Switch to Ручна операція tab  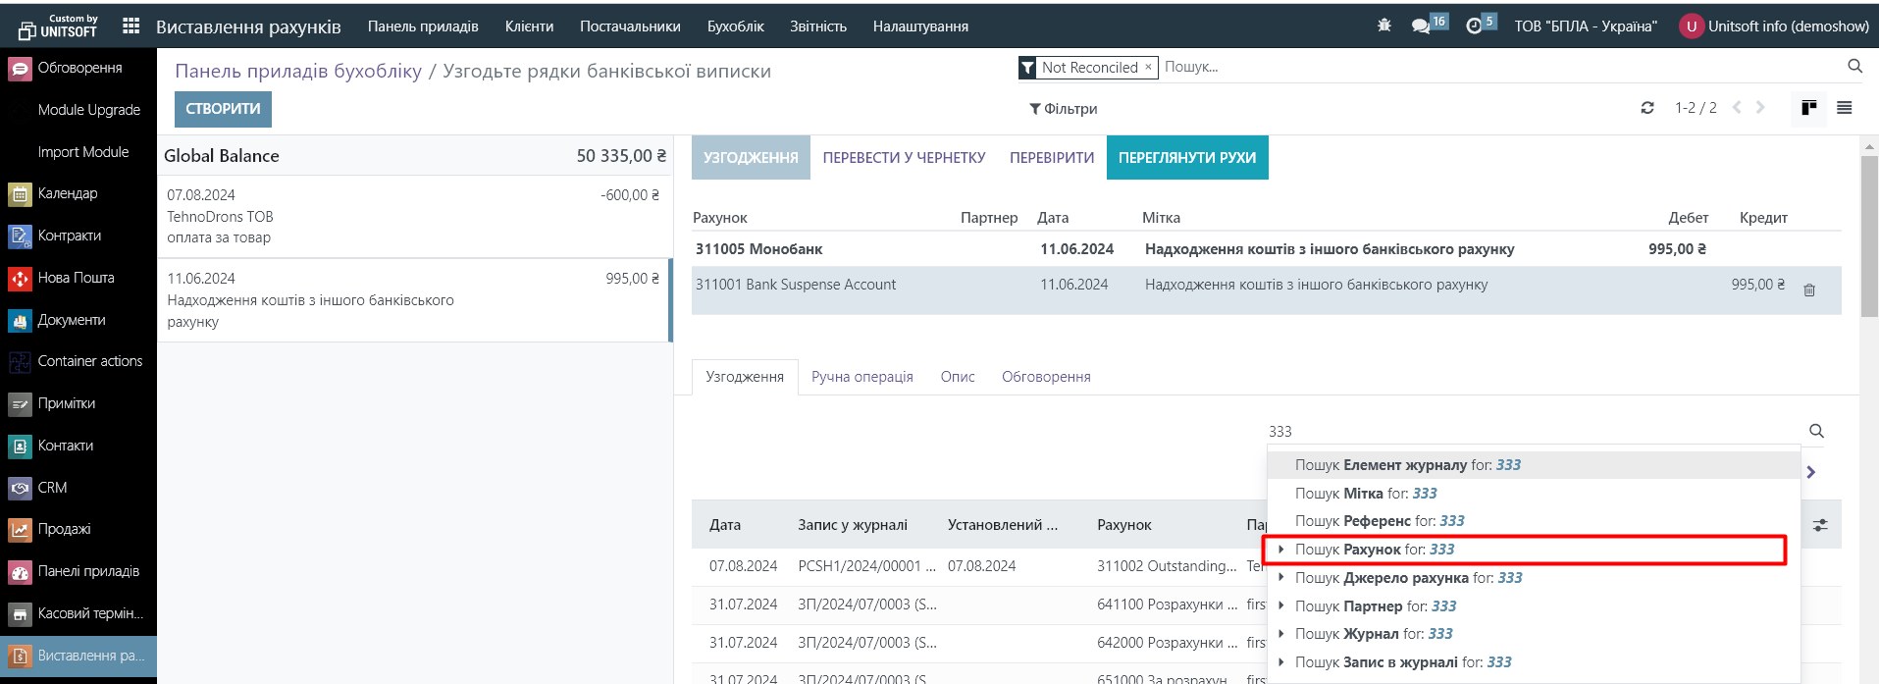pyautogui.click(x=861, y=377)
